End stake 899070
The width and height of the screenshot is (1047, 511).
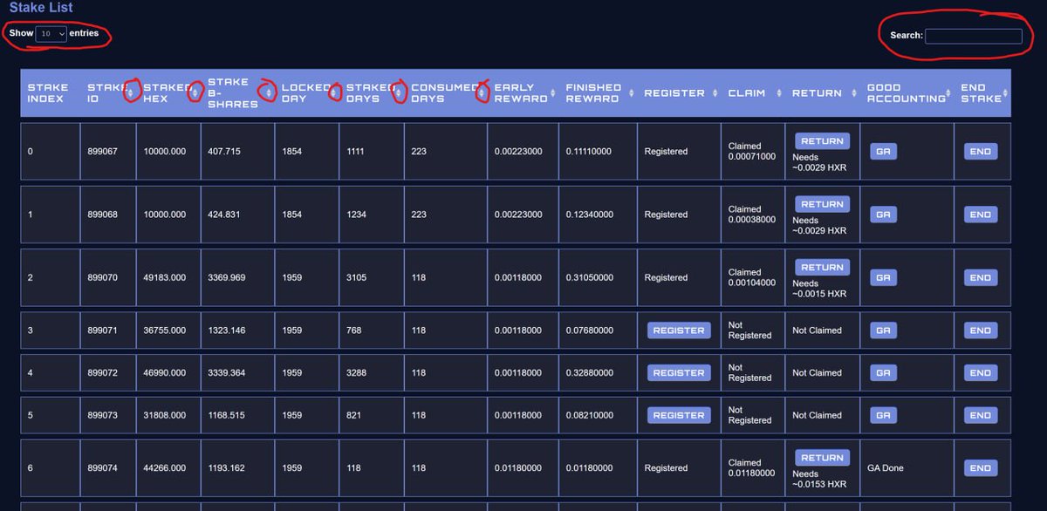pos(981,277)
